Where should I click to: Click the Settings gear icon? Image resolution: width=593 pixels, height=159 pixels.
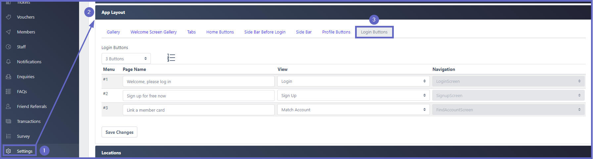click(9, 151)
